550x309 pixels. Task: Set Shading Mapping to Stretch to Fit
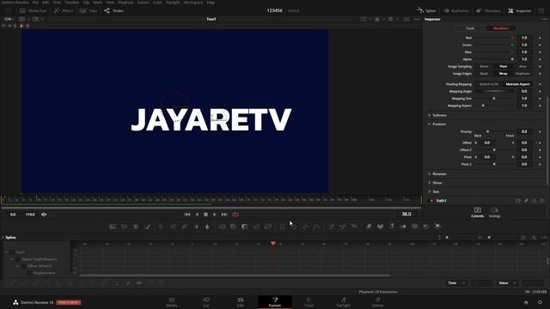click(x=489, y=84)
